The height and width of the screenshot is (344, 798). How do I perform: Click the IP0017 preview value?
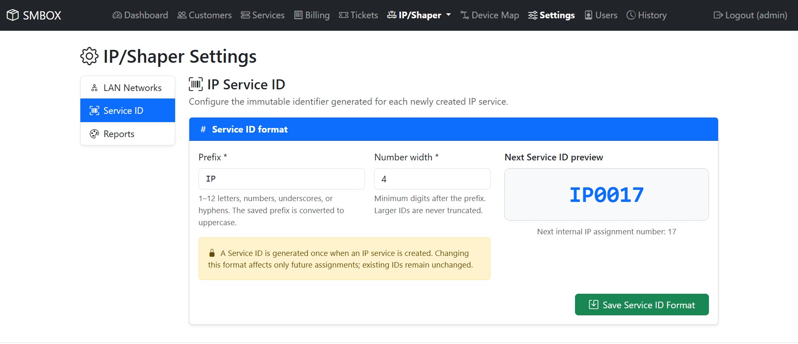coord(606,195)
